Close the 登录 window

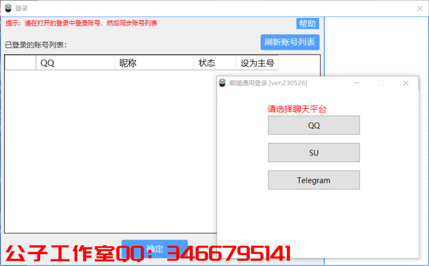point(420,8)
